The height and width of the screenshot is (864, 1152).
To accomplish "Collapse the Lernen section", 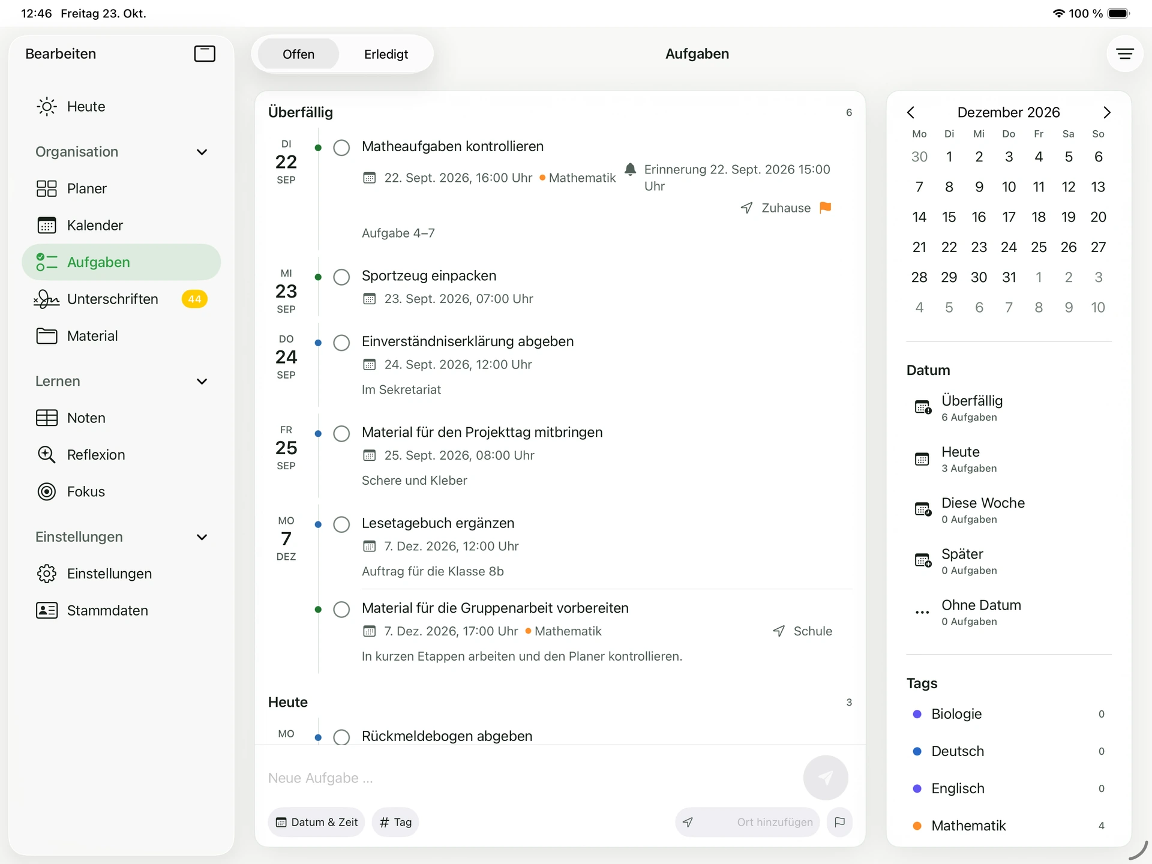I will pyautogui.click(x=202, y=382).
